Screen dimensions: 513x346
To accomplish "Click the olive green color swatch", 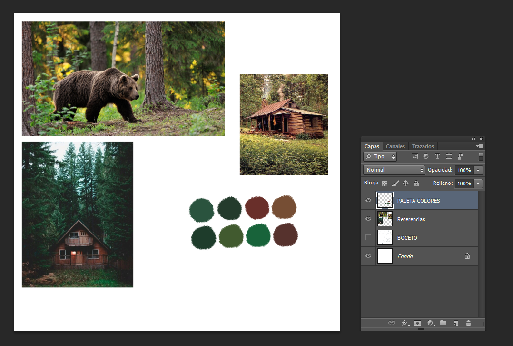I will click(231, 236).
